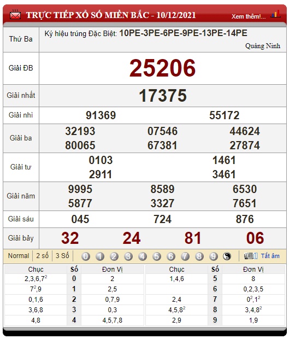The image size is (289, 339).
Task: Switch to 2 số display mode
Action: pos(42,256)
